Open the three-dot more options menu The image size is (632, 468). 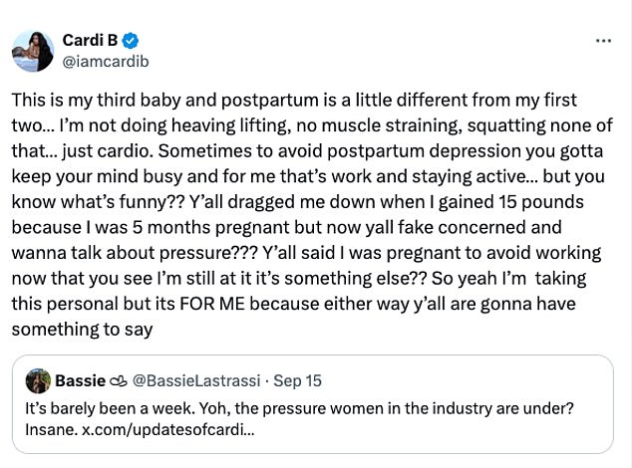pos(602,41)
